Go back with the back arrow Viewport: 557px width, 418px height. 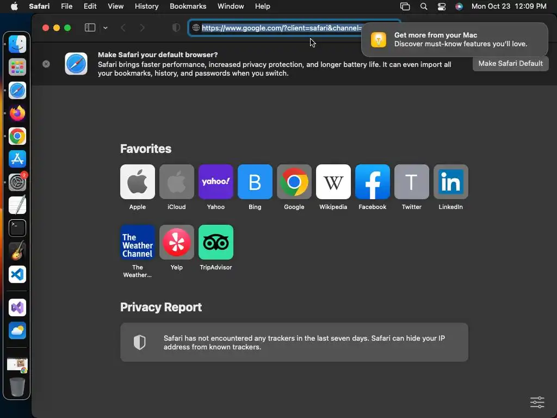coord(123,28)
